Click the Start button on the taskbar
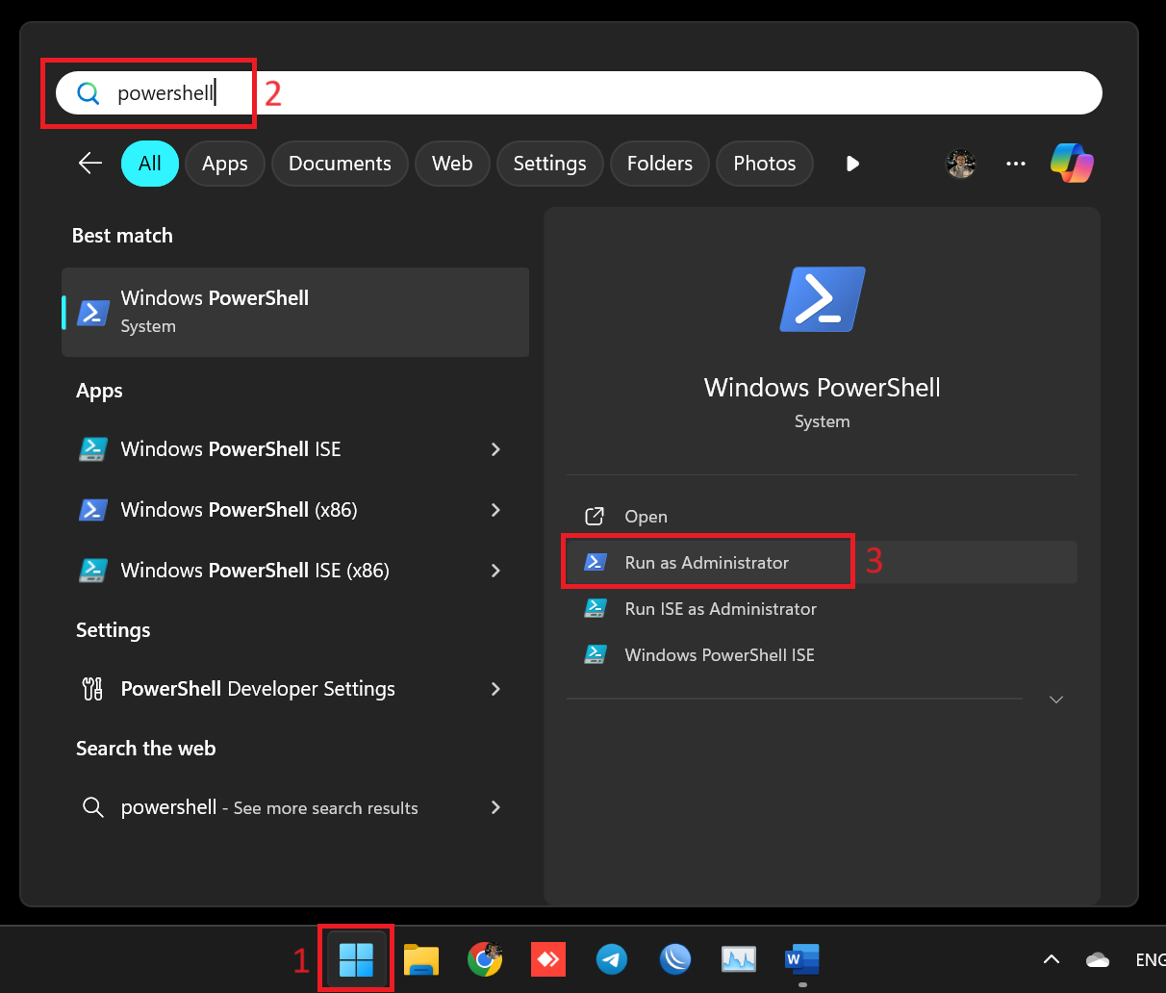The height and width of the screenshot is (993, 1166). click(356, 958)
